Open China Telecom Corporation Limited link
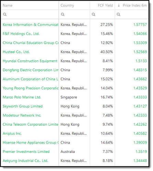153x171 pixels. (x=31, y=124)
